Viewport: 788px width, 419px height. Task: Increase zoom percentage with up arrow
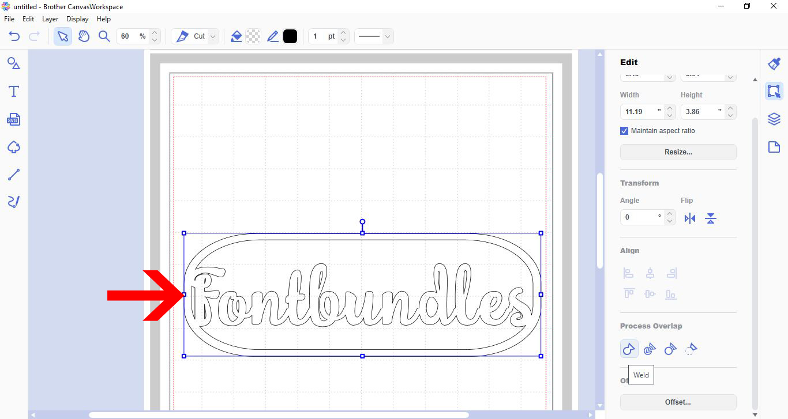[154, 33]
